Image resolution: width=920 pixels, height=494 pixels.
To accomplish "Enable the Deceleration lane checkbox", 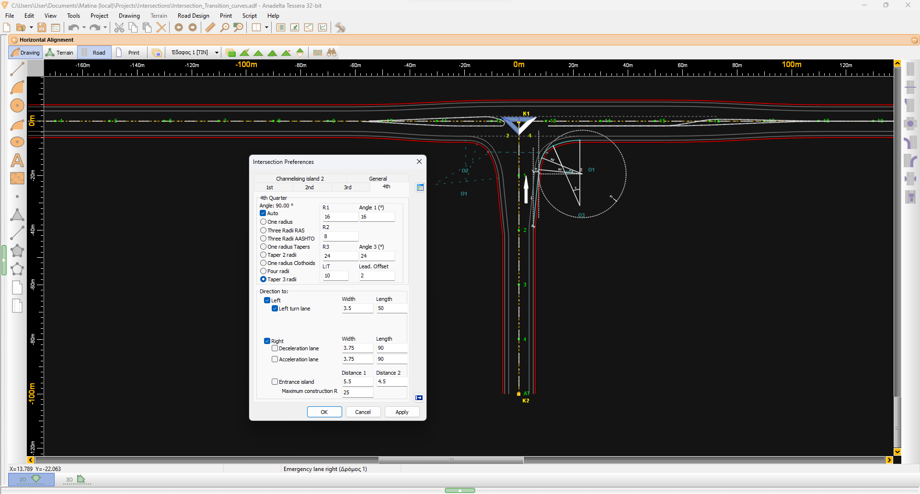I will coord(276,348).
